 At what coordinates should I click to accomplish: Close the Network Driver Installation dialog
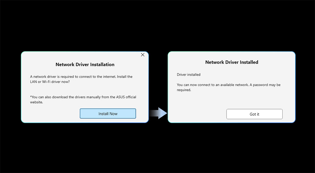click(143, 55)
